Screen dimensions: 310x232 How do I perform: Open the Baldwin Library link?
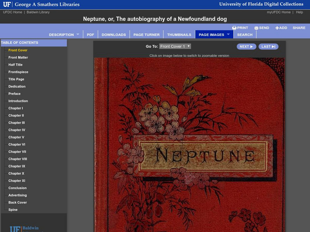coord(38,12)
